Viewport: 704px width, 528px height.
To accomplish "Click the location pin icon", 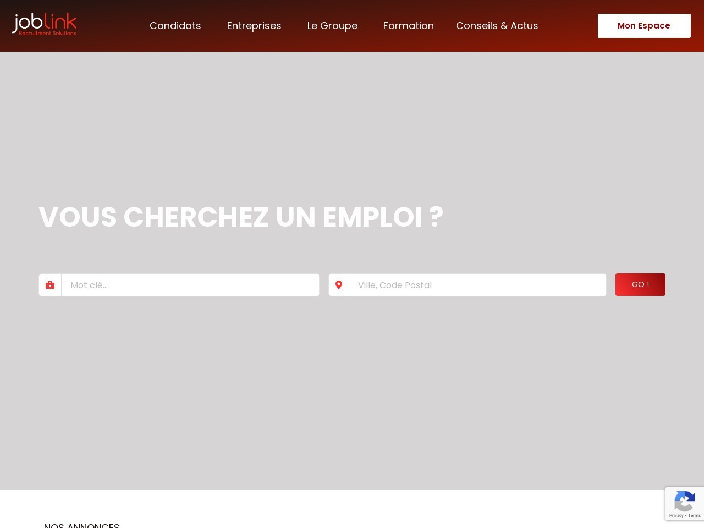I will click(339, 285).
